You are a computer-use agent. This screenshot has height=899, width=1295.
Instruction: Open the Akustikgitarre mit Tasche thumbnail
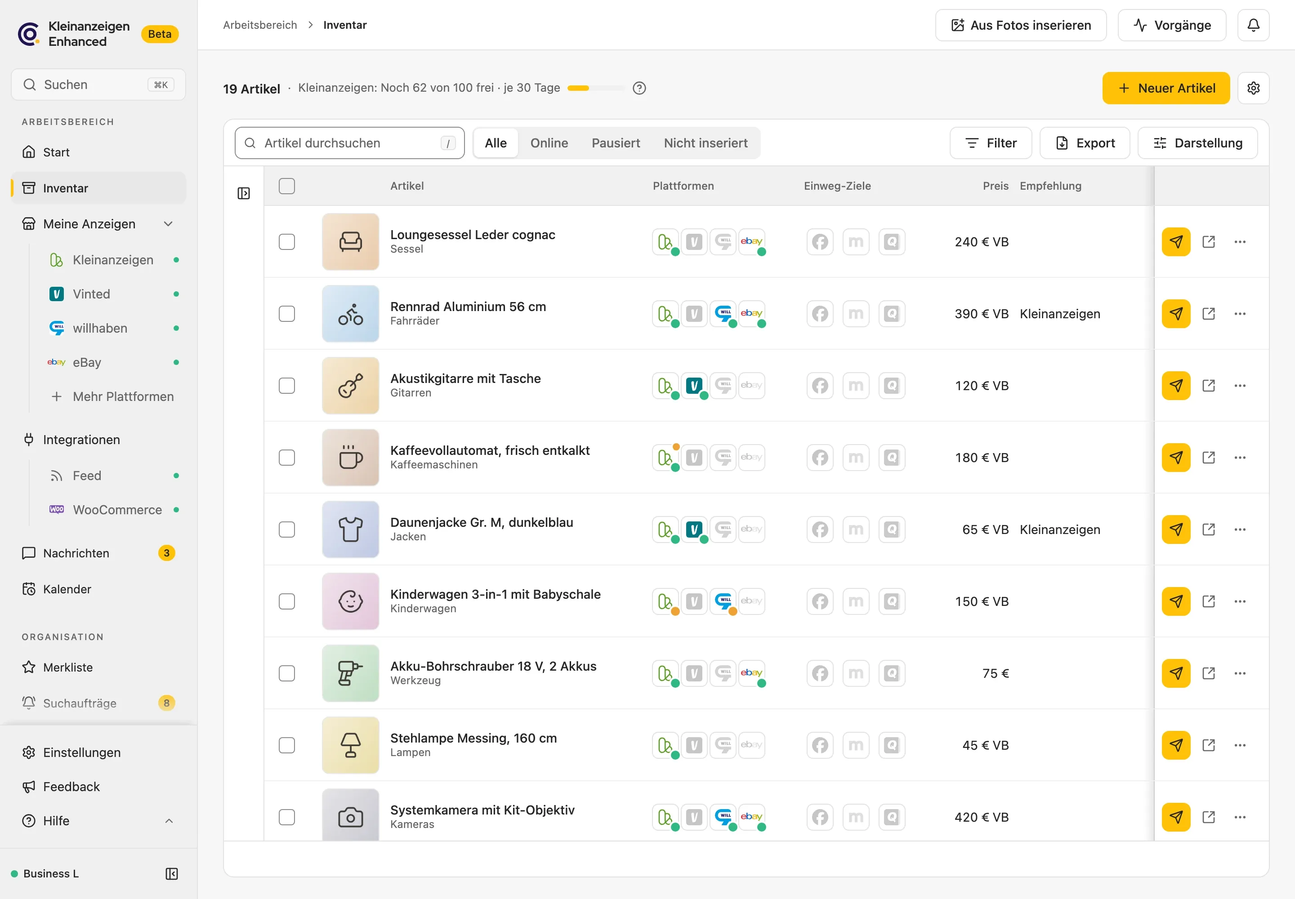[x=350, y=386]
